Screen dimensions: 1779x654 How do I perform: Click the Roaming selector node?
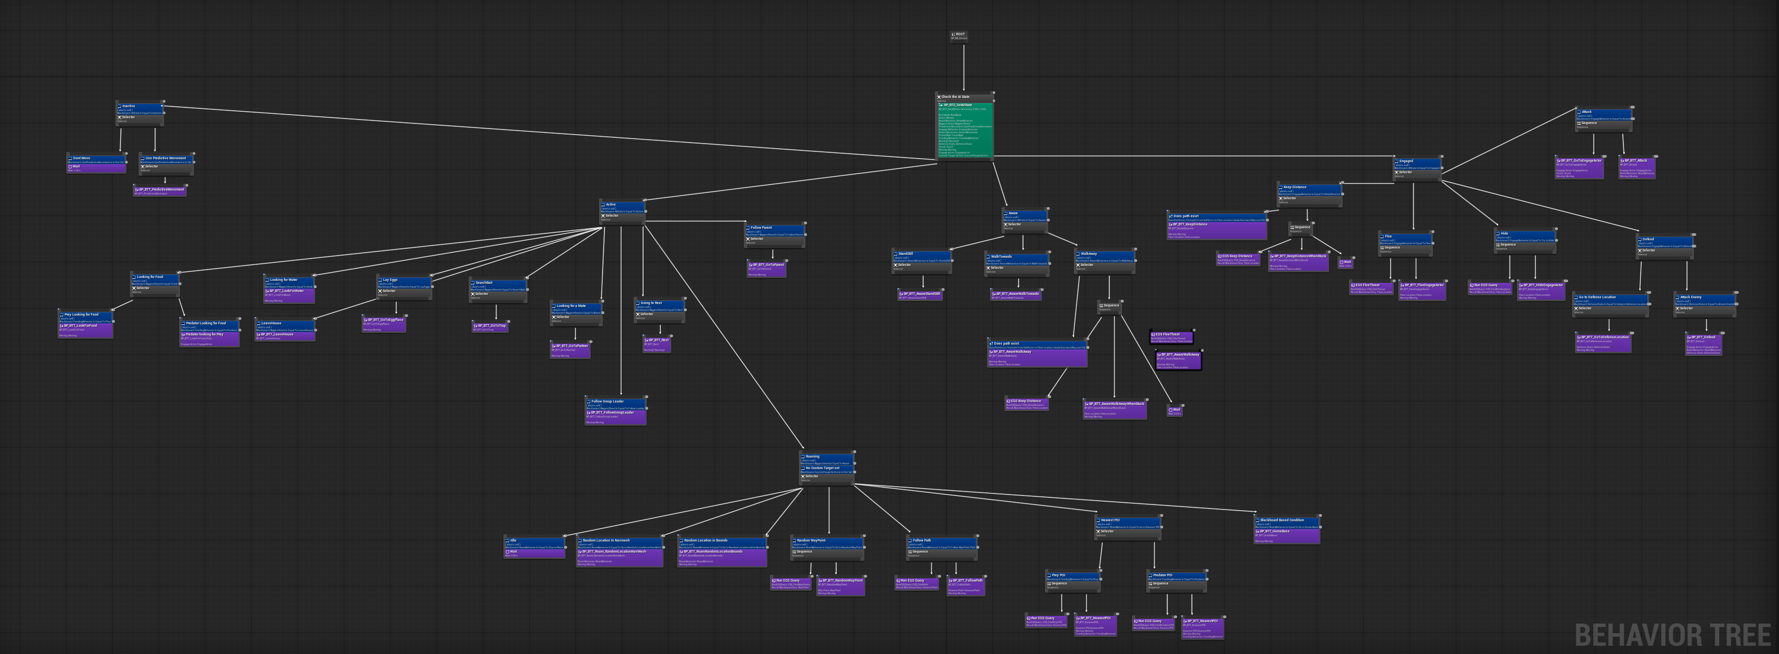pyautogui.click(x=827, y=468)
